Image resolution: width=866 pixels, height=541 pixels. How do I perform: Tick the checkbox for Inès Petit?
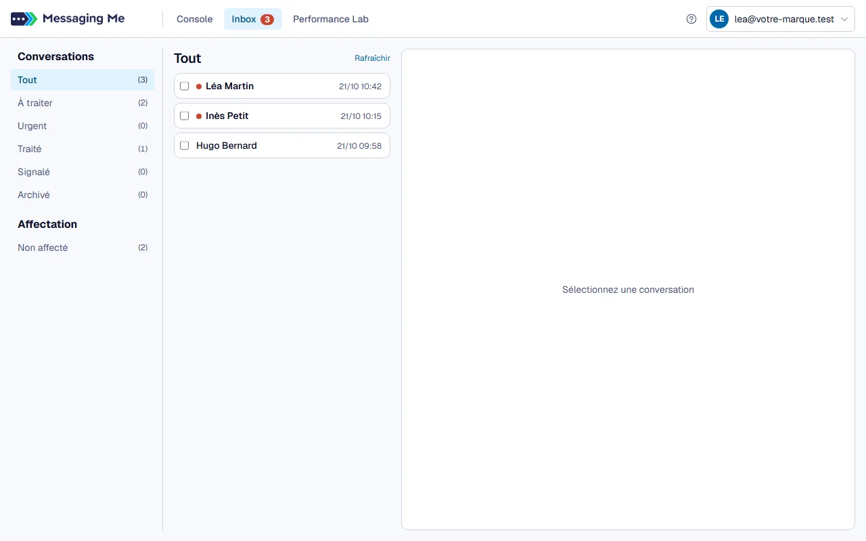184,116
